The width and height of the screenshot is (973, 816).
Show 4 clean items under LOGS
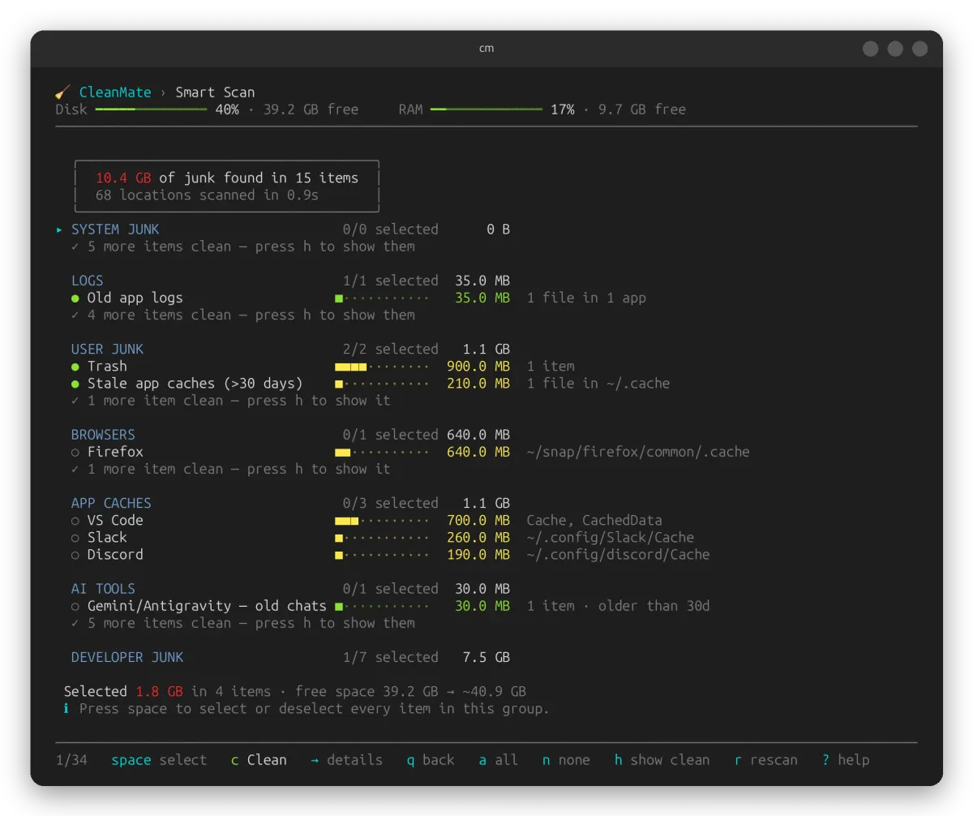243,315
